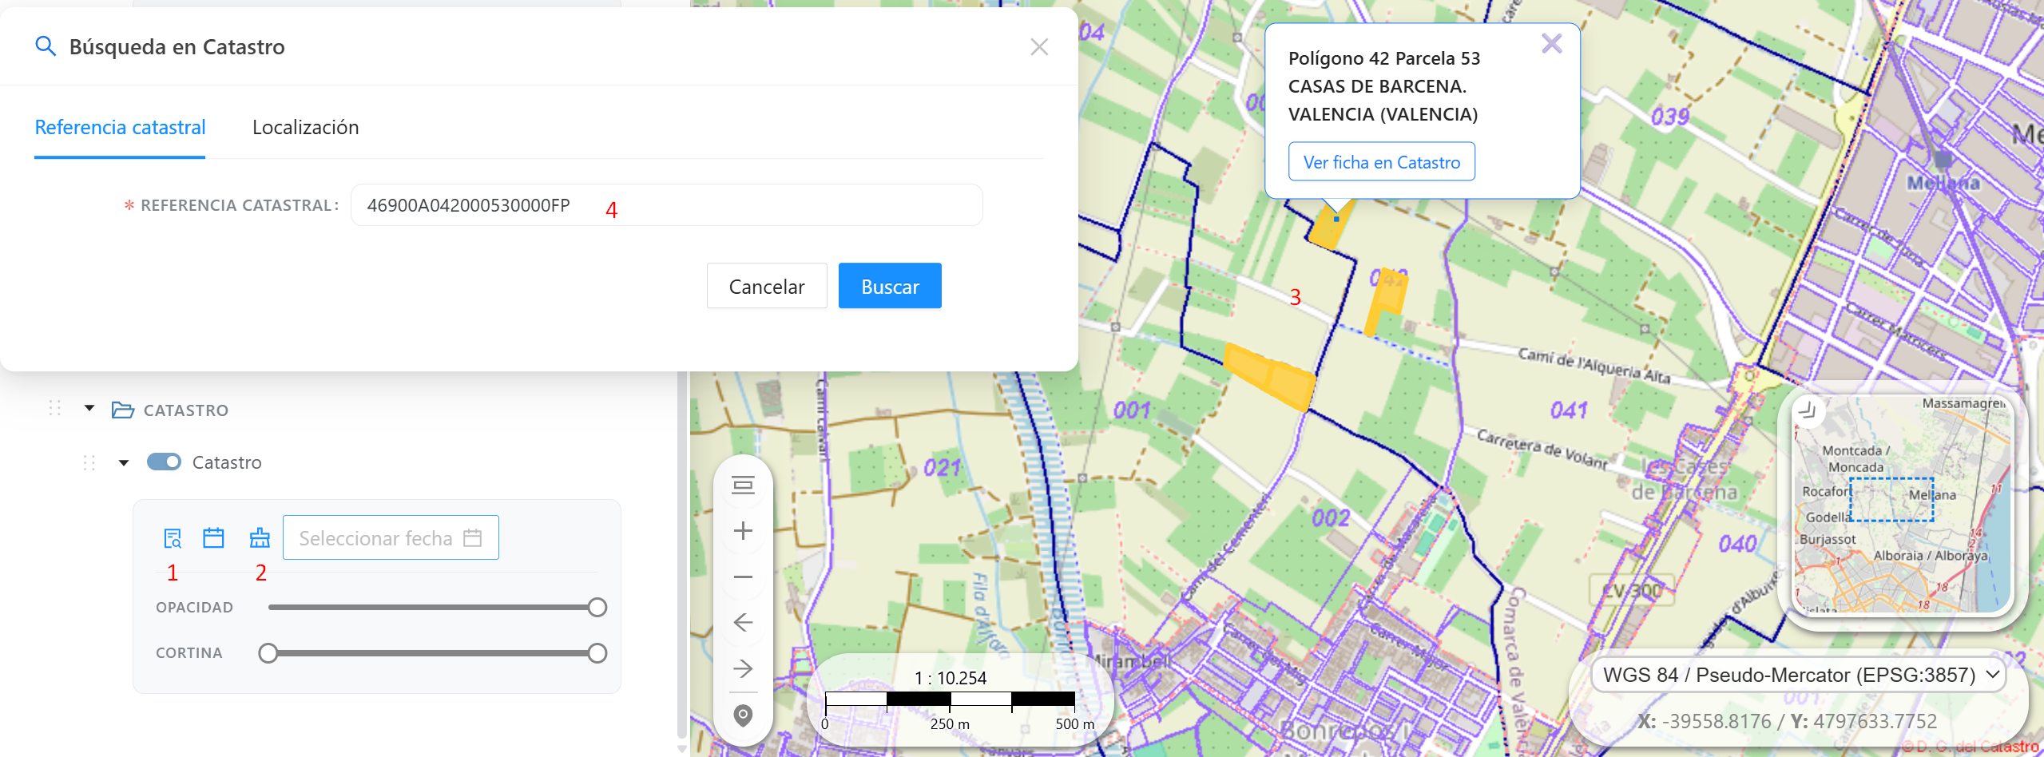Click the Seleccionar fecha date field
Screen dimensions: 2044x757
391,537
